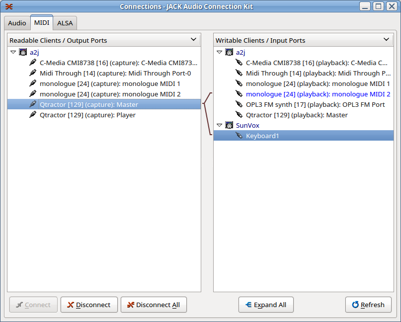Click the a2j client icon in Writable Clients

[x=229, y=52]
